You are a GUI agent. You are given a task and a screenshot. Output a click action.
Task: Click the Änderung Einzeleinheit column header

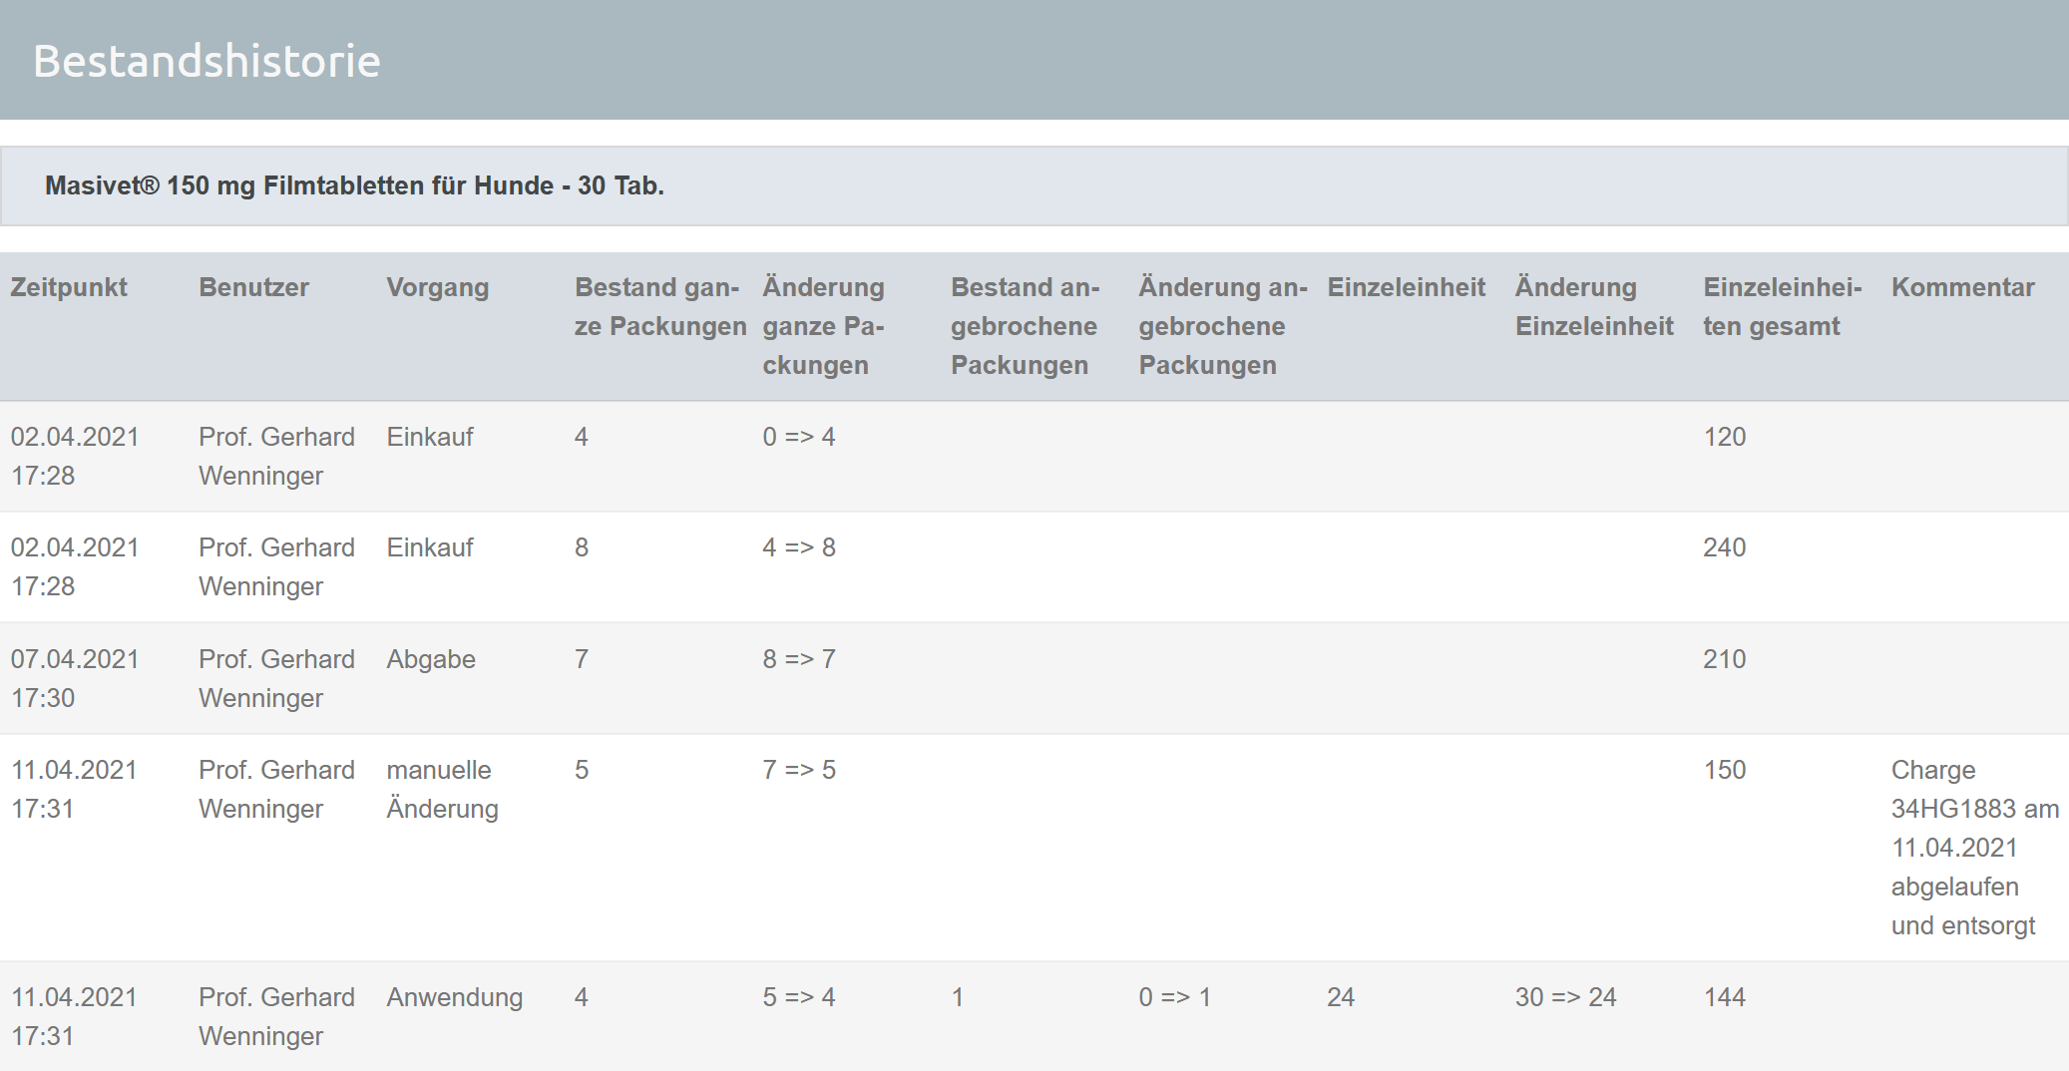click(x=1594, y=306)
